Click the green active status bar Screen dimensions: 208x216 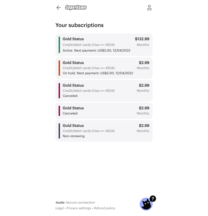click(x=59, y=45)
